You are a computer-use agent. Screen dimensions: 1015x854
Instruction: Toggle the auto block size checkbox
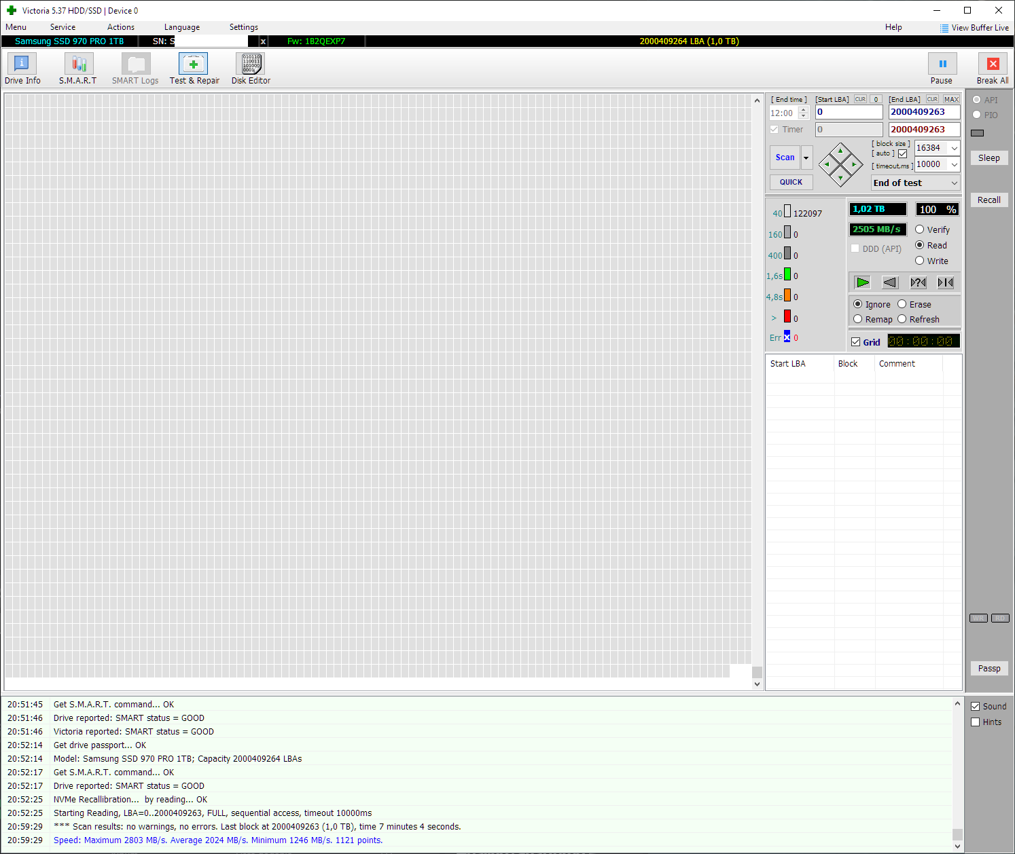click(x=902, y=153)
